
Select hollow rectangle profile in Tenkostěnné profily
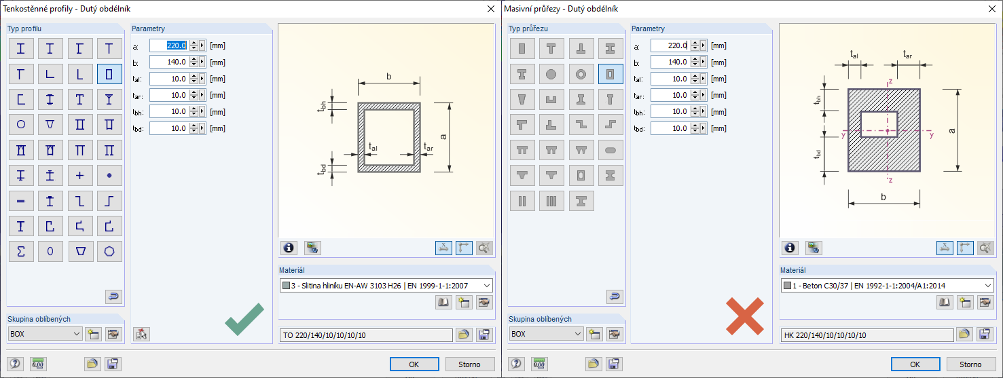coord(109,74)
